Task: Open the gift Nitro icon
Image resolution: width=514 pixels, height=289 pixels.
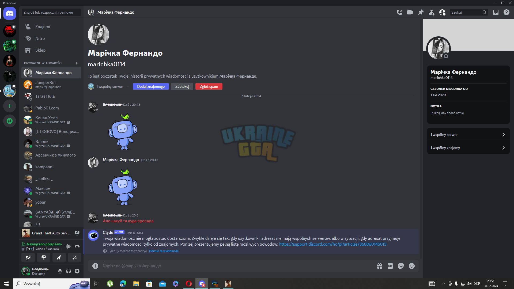Action: point(380,266)
